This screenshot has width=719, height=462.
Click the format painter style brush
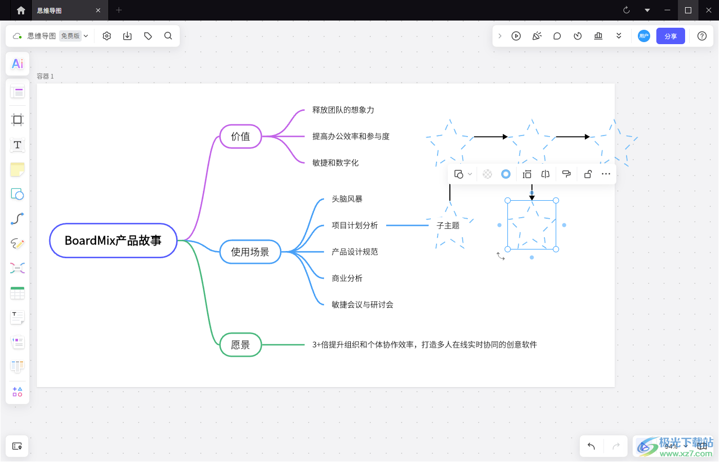pyautogui.click(x=566, y=174)
